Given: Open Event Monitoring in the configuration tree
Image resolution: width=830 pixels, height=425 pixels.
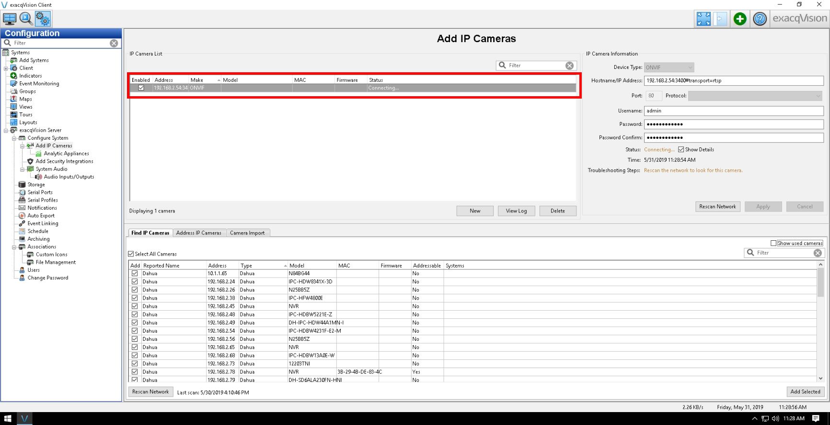Looking at the screenshot, I should click(x=39, y=83).
